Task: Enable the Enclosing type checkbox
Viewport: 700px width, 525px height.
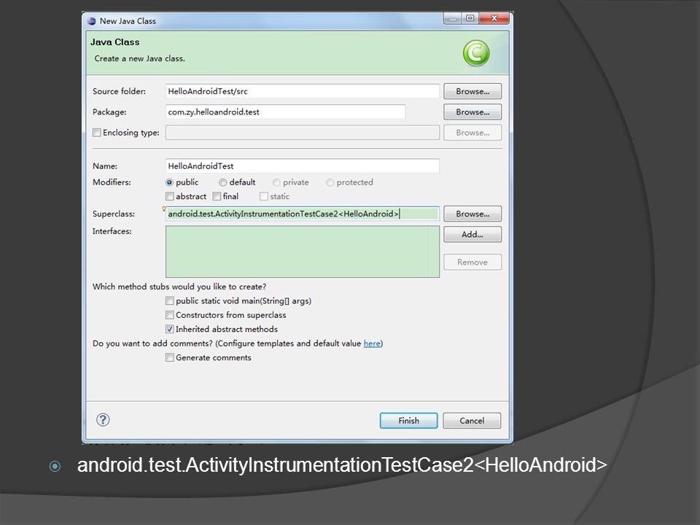Action: [x=96, y=133]
